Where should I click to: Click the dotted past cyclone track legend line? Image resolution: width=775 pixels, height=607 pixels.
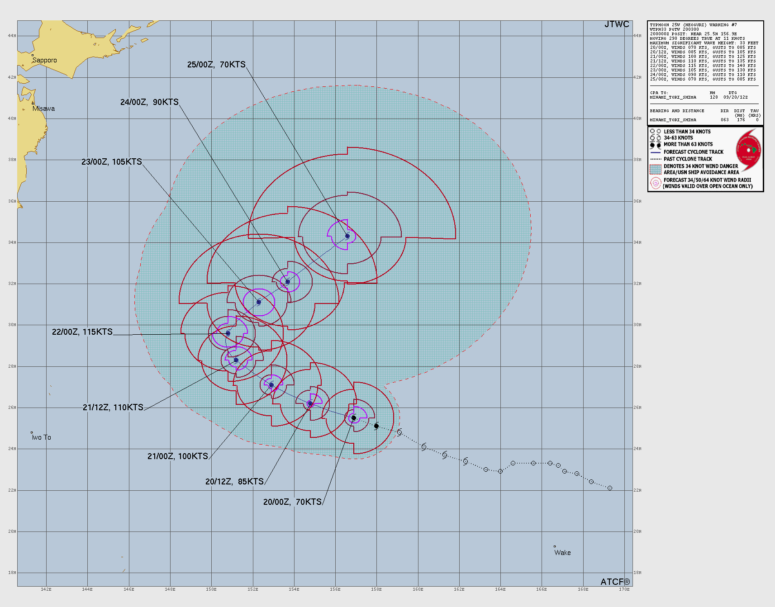pyautogui.click(x=656, y=159)
